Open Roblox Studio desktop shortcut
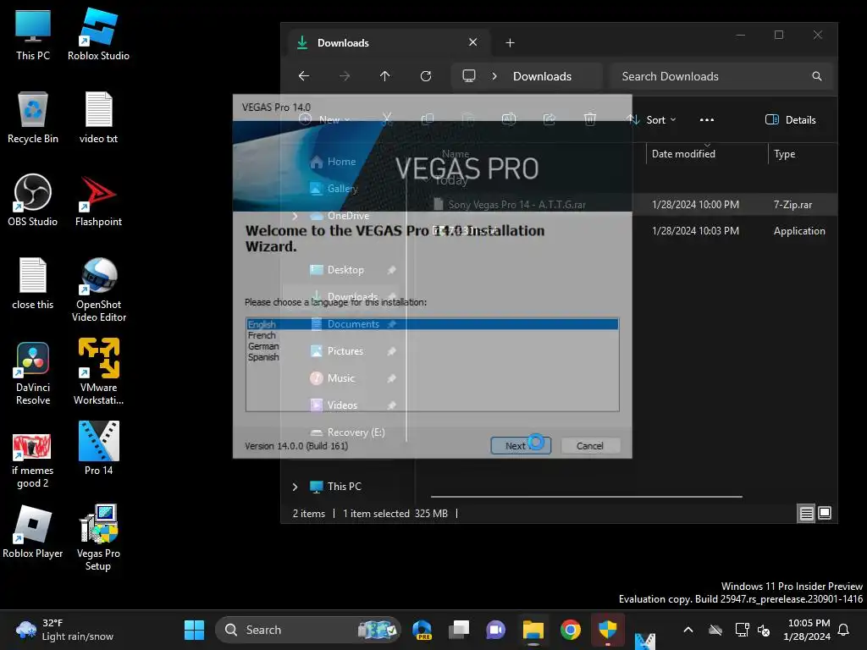 tap(98, 35)
